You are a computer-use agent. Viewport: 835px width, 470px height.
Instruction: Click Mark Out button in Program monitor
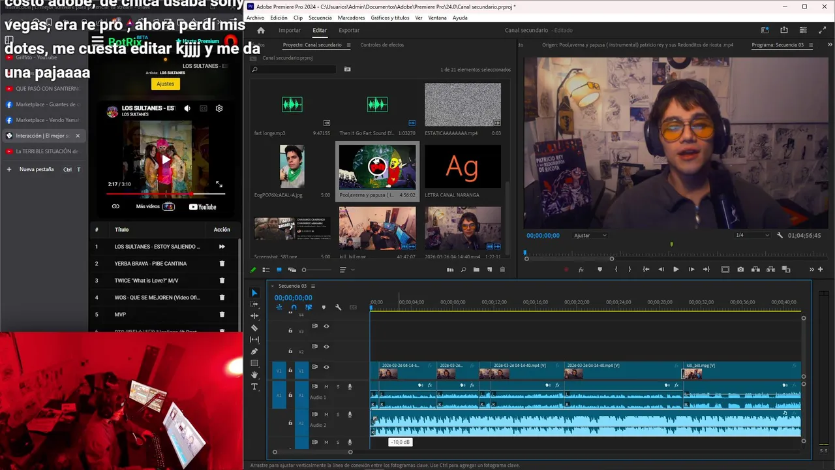coord(630,269)
